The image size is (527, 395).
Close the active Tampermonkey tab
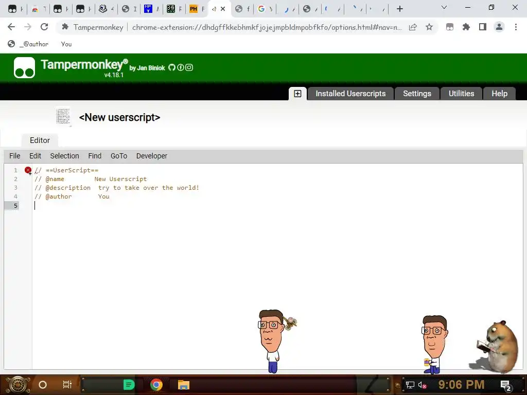pyautogui.click(x=223, y=9)
